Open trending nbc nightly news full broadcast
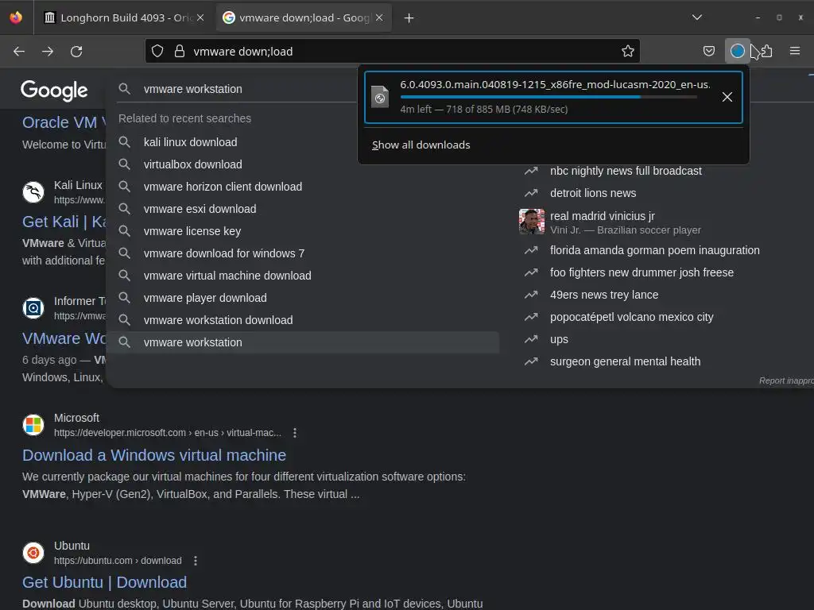Viewport: 814px width, 610px height. [x=626, y=171]
